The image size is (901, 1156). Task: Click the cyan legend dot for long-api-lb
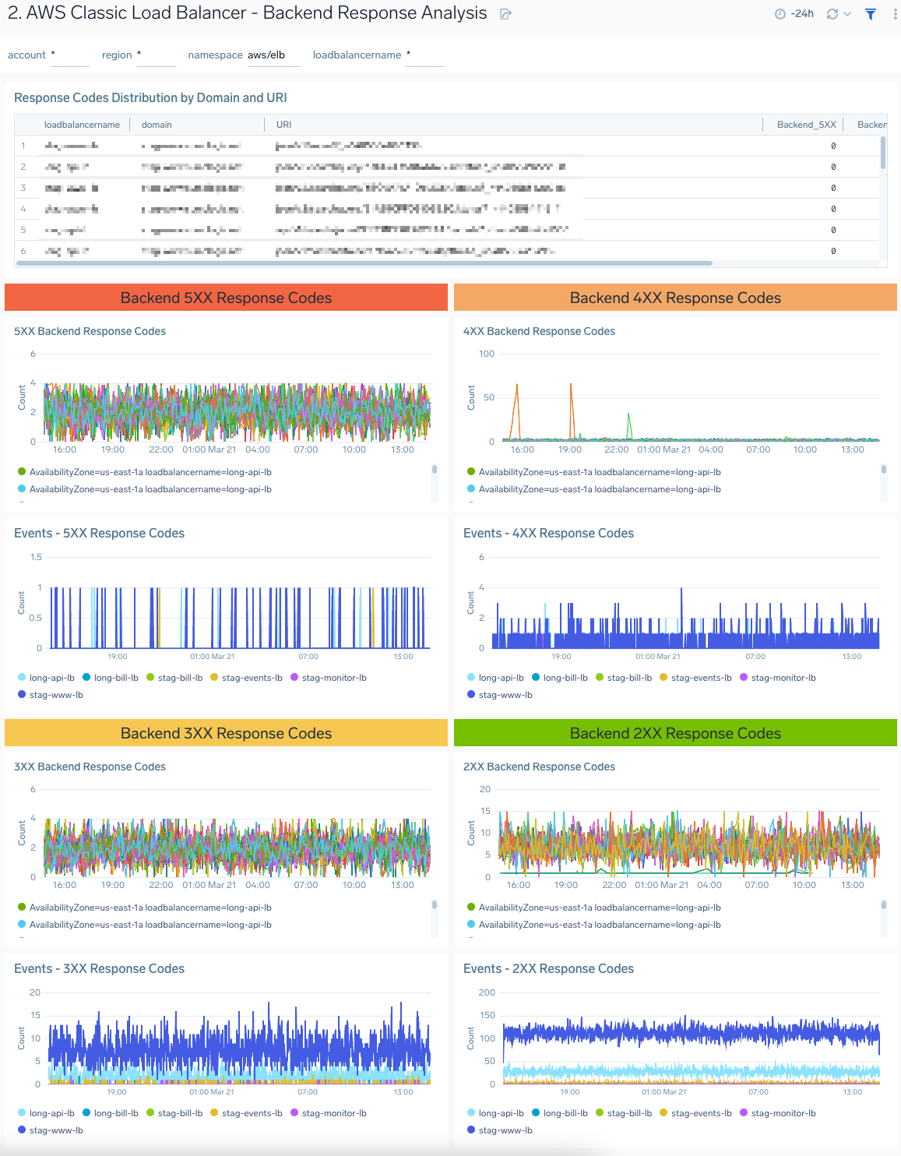pyautogui.click(x=21, y=488)
